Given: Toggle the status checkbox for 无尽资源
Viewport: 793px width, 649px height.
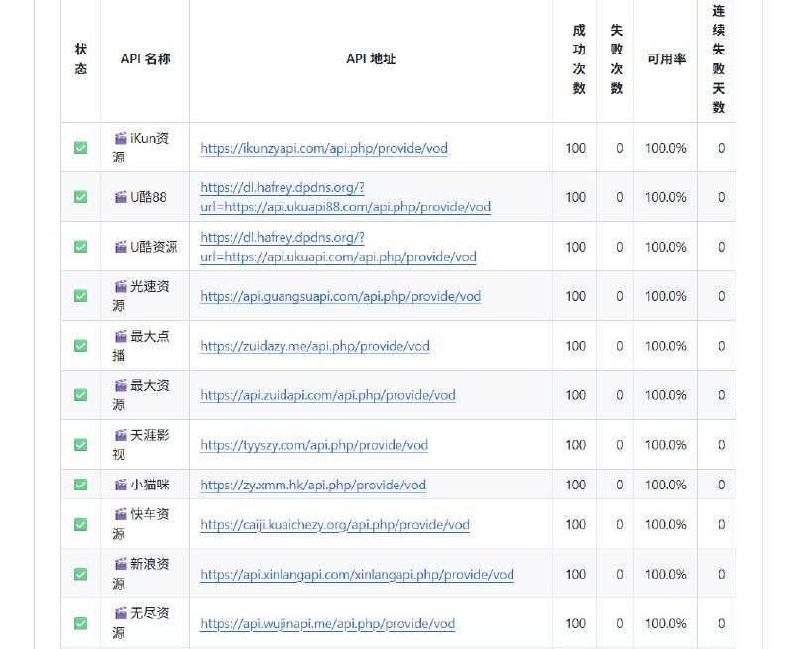Looking at the screenshot, I should click(x=80, y=624).
